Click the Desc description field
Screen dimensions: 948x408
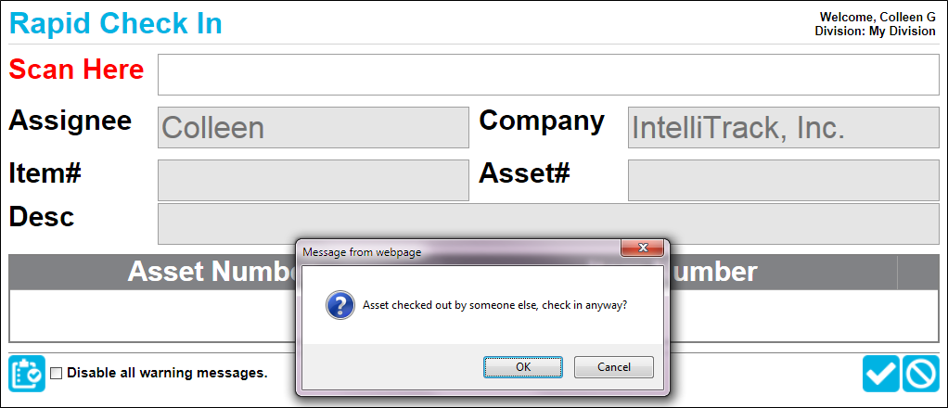[x=548, y=223]
